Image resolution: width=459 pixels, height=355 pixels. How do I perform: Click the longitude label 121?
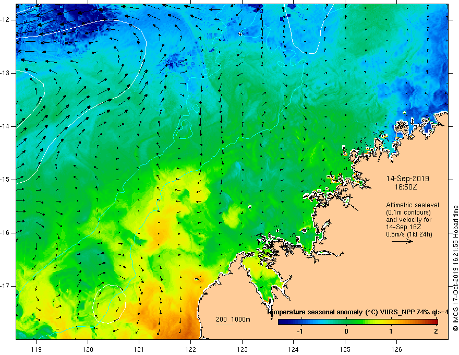coord(139,349)
